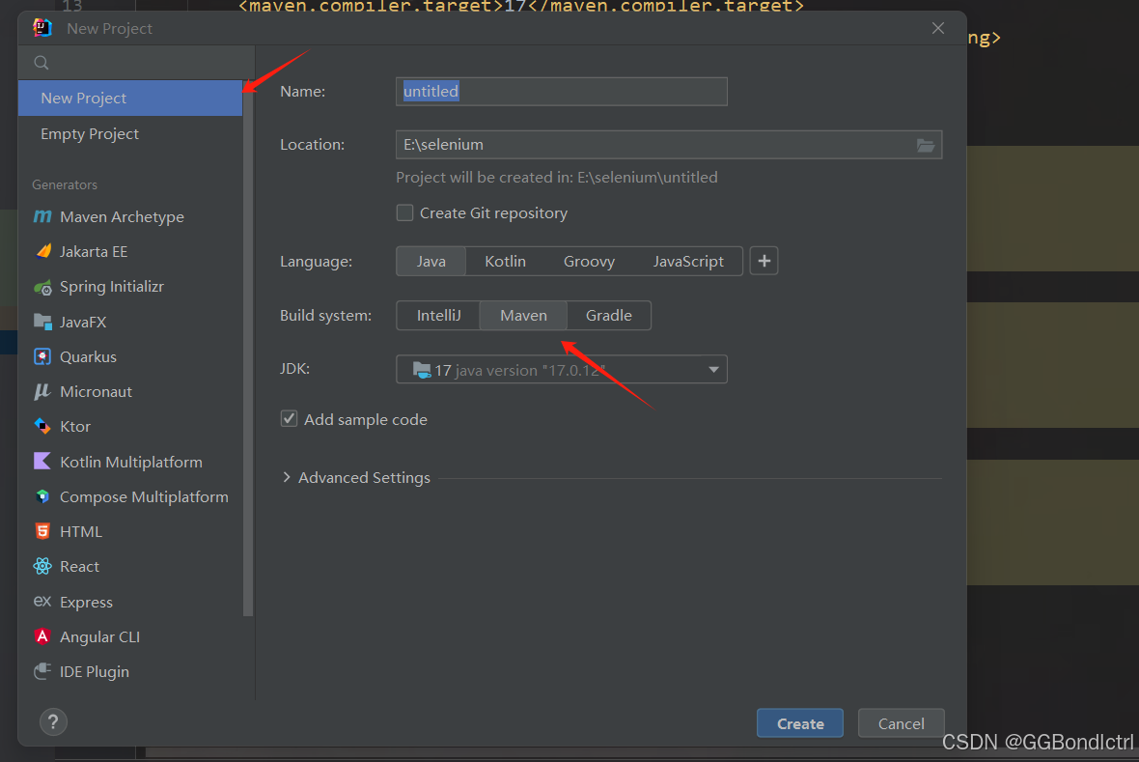
Task: Click the JavaFX folder icon
Action: point(42,322)
